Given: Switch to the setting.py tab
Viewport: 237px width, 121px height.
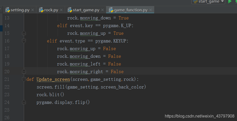Looking at the screenshot, I should [19, 10].
